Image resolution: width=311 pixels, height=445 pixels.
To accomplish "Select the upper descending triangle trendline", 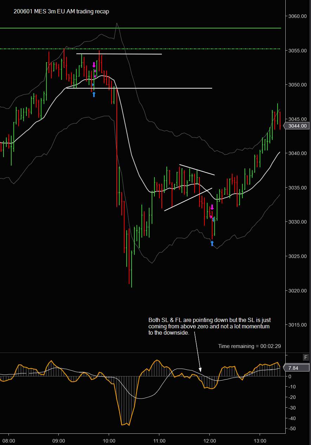I will point(197,170).
